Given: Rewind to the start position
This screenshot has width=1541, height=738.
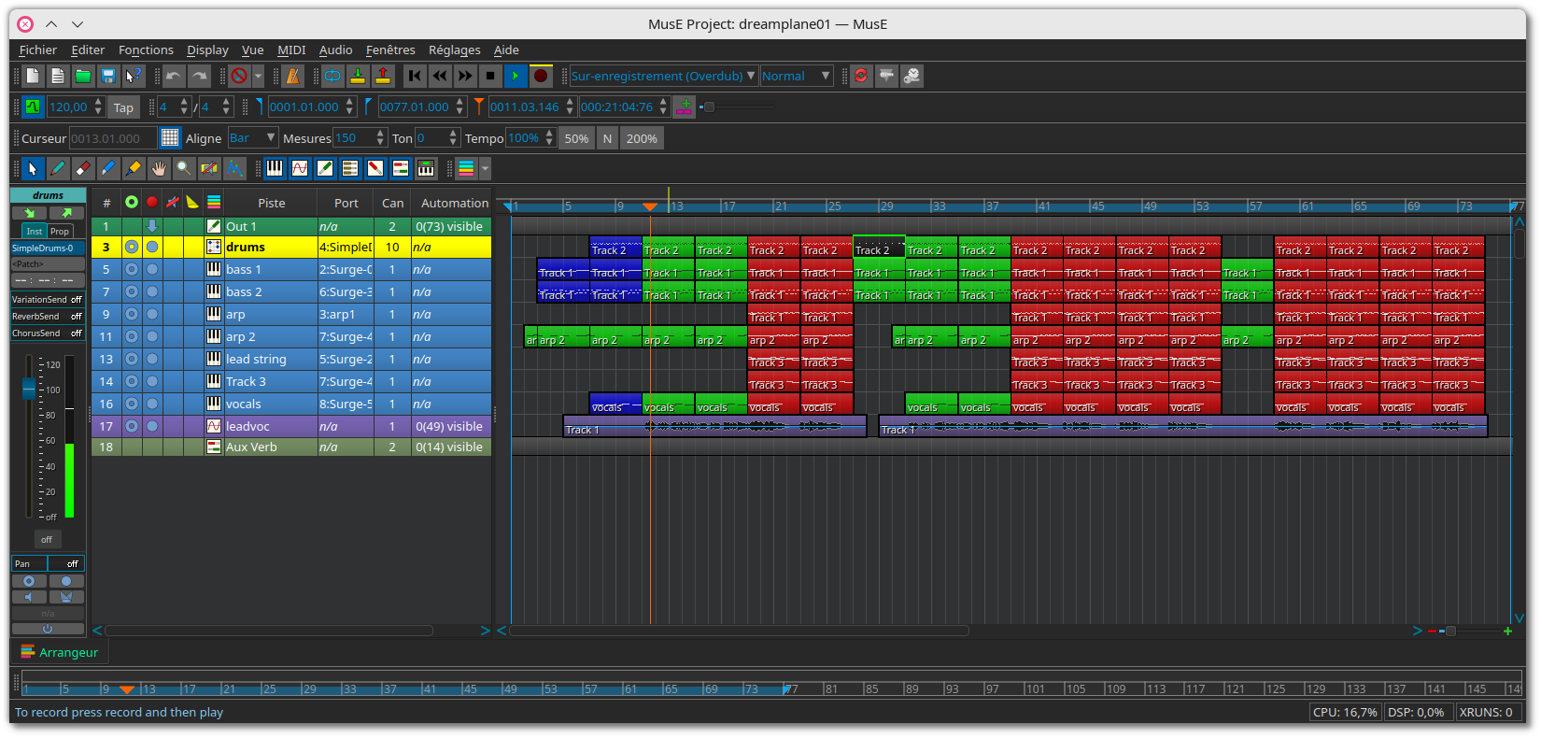Looking at the screenshot, I should tap(415, 76).
